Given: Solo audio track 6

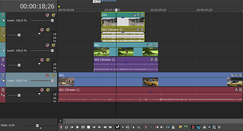Looking at the screenshot, I should (48, 90).
